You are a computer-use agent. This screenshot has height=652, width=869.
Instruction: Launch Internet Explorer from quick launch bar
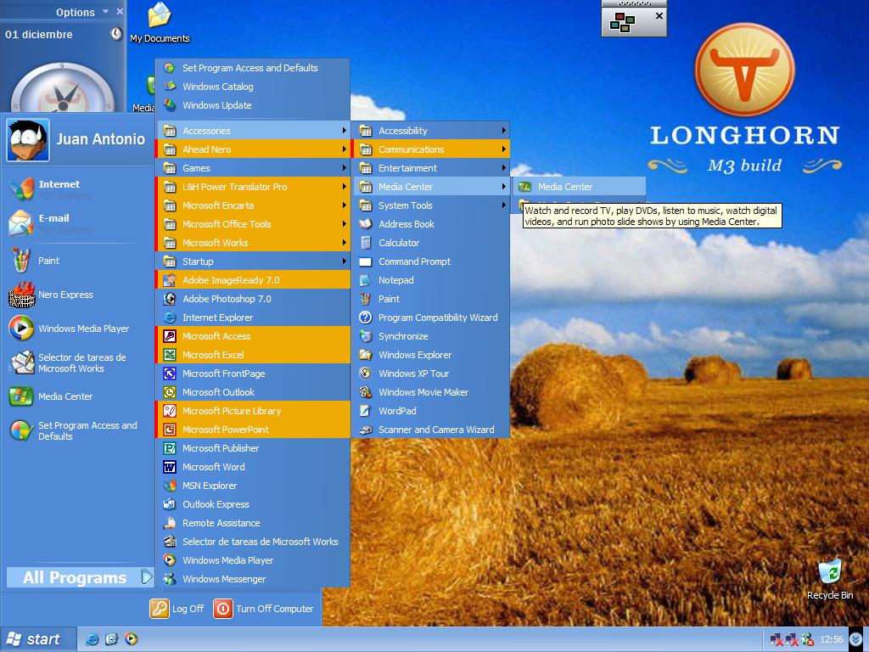[92, 639]
